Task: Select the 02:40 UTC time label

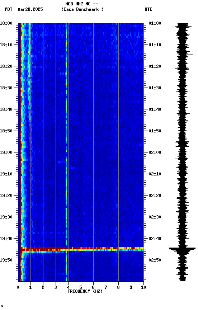Action: tap(155, 239)
